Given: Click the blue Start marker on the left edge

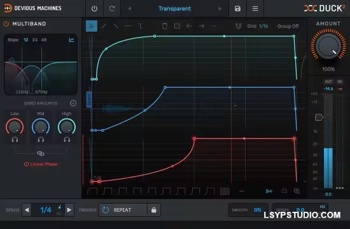Looking at the screenshot, I should point(89,99).
